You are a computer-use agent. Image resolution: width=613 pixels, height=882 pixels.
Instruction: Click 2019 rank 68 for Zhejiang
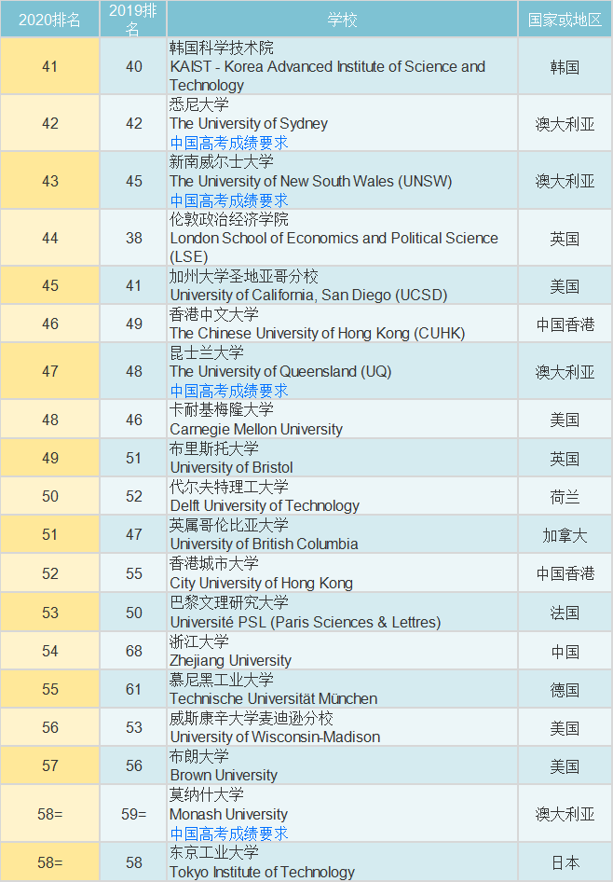134,651
